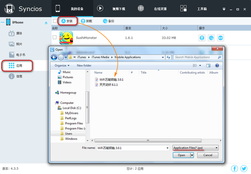Click New folder
This screenshot has width=251, height=174.
(84, 65)
